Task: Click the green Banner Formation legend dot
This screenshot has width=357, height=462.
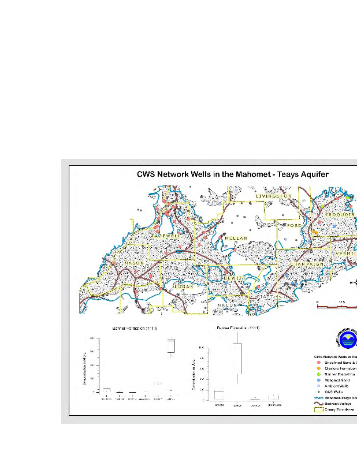Action: coord(318,375)
